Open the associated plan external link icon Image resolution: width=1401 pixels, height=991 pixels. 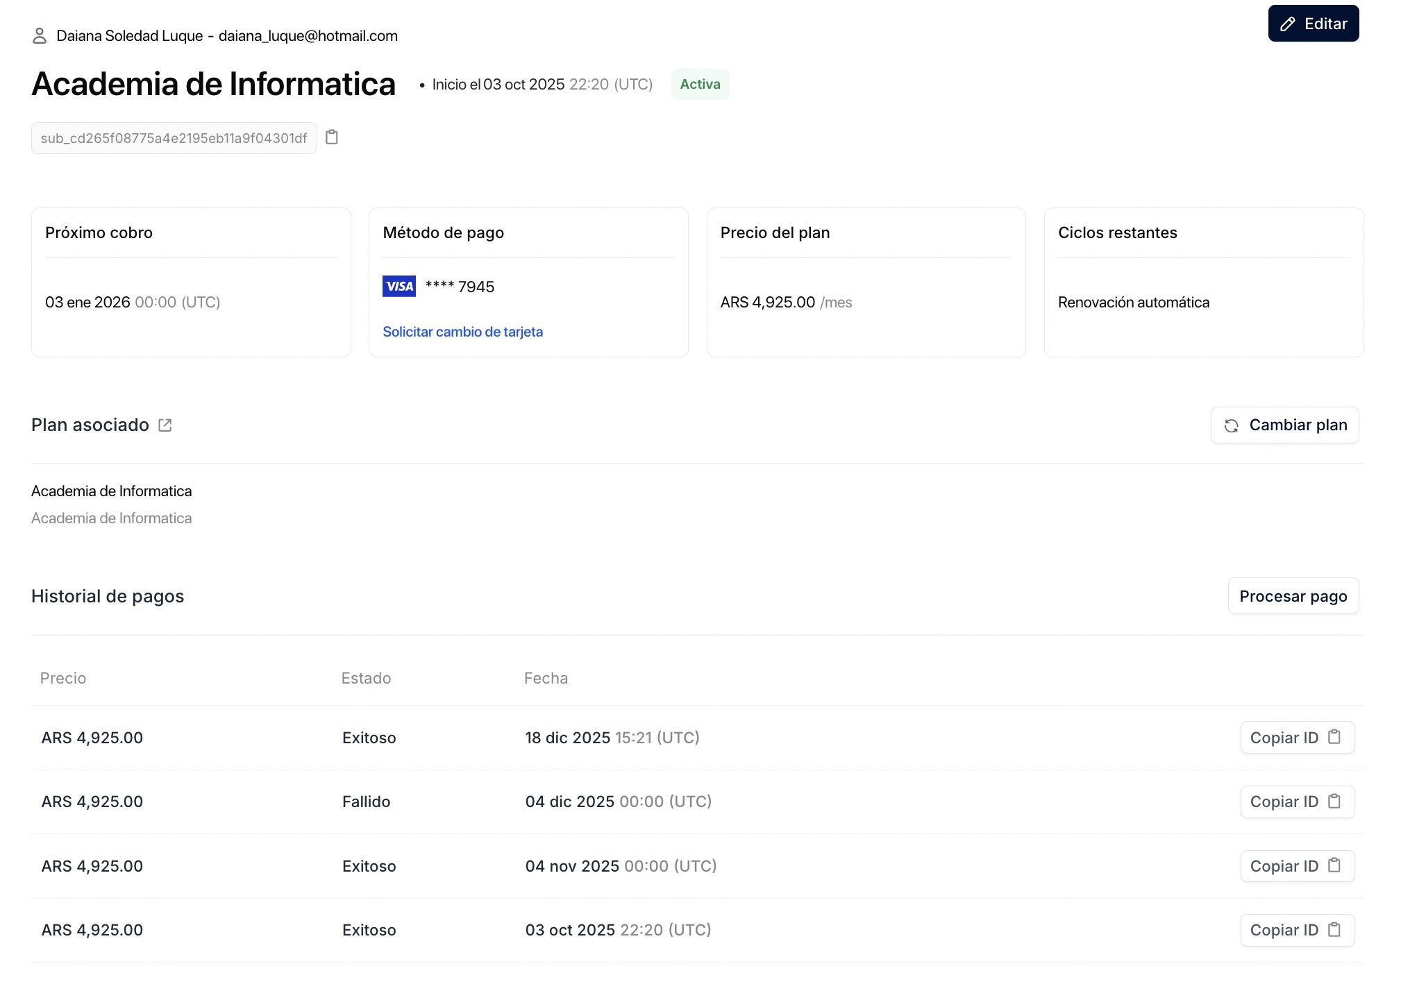[x=165, y=425]
